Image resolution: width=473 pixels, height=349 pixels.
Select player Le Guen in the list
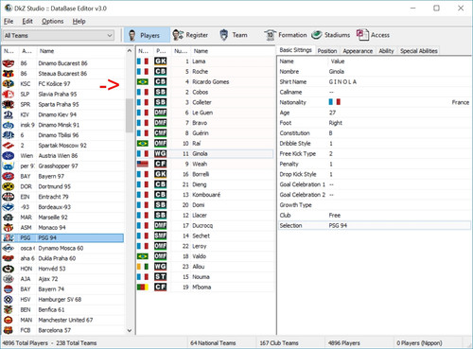point(205,113)
